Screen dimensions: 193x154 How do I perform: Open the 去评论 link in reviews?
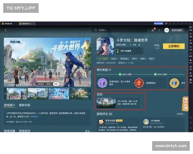[x=180, y=114]
